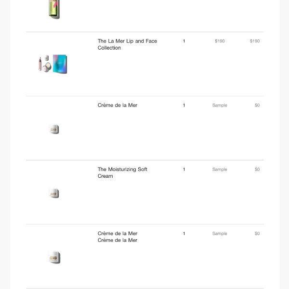Open the green bottle product image

pos(54,9)
